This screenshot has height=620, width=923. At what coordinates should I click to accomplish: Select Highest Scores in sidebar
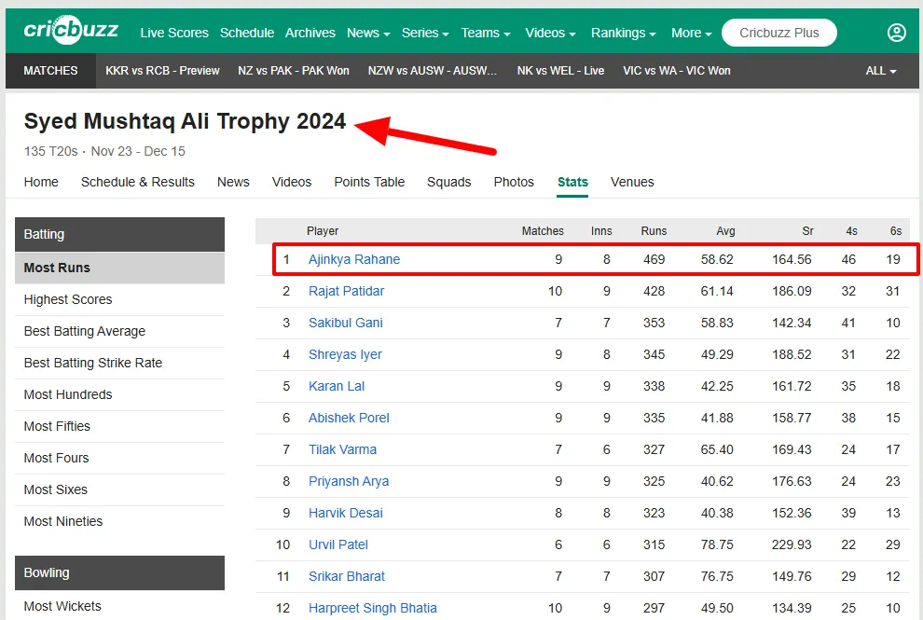(x=119, y=299)
